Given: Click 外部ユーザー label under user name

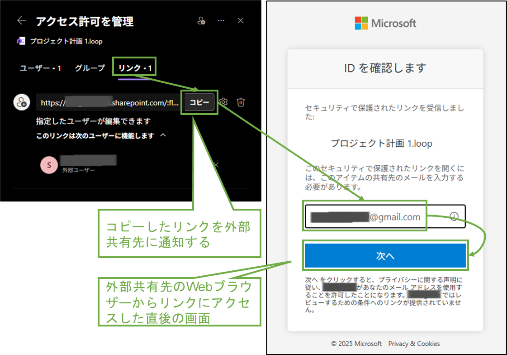Looking at the screenshot, I should click(79, 170).
